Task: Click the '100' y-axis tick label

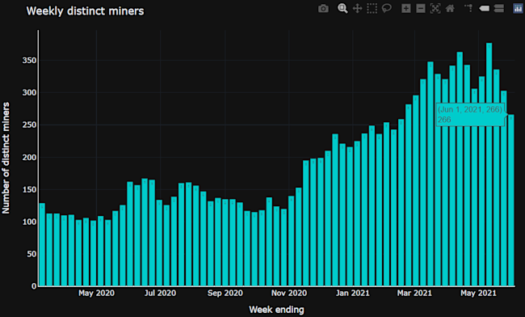Action: click(x=29, y=222)
